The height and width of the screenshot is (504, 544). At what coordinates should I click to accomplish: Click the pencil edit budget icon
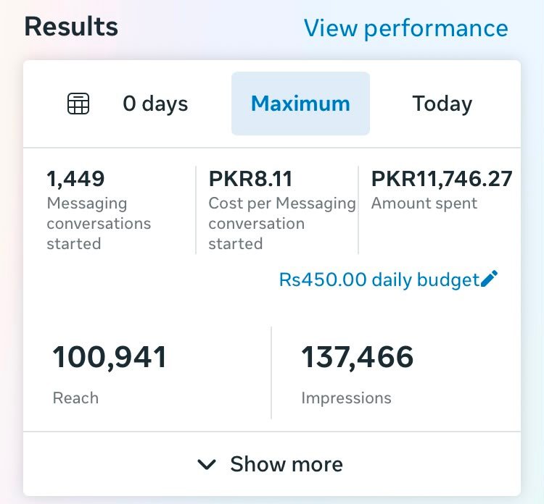coord(490,279)
